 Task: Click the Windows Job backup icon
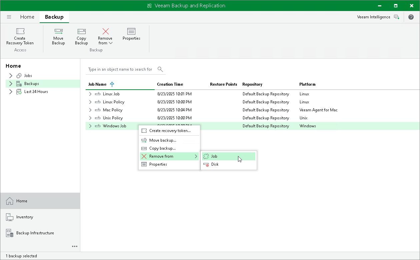pos(98,126)
